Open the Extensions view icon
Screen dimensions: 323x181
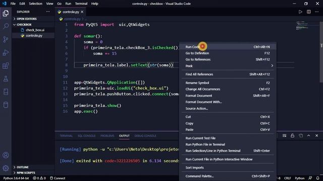(x=6, y=66)
